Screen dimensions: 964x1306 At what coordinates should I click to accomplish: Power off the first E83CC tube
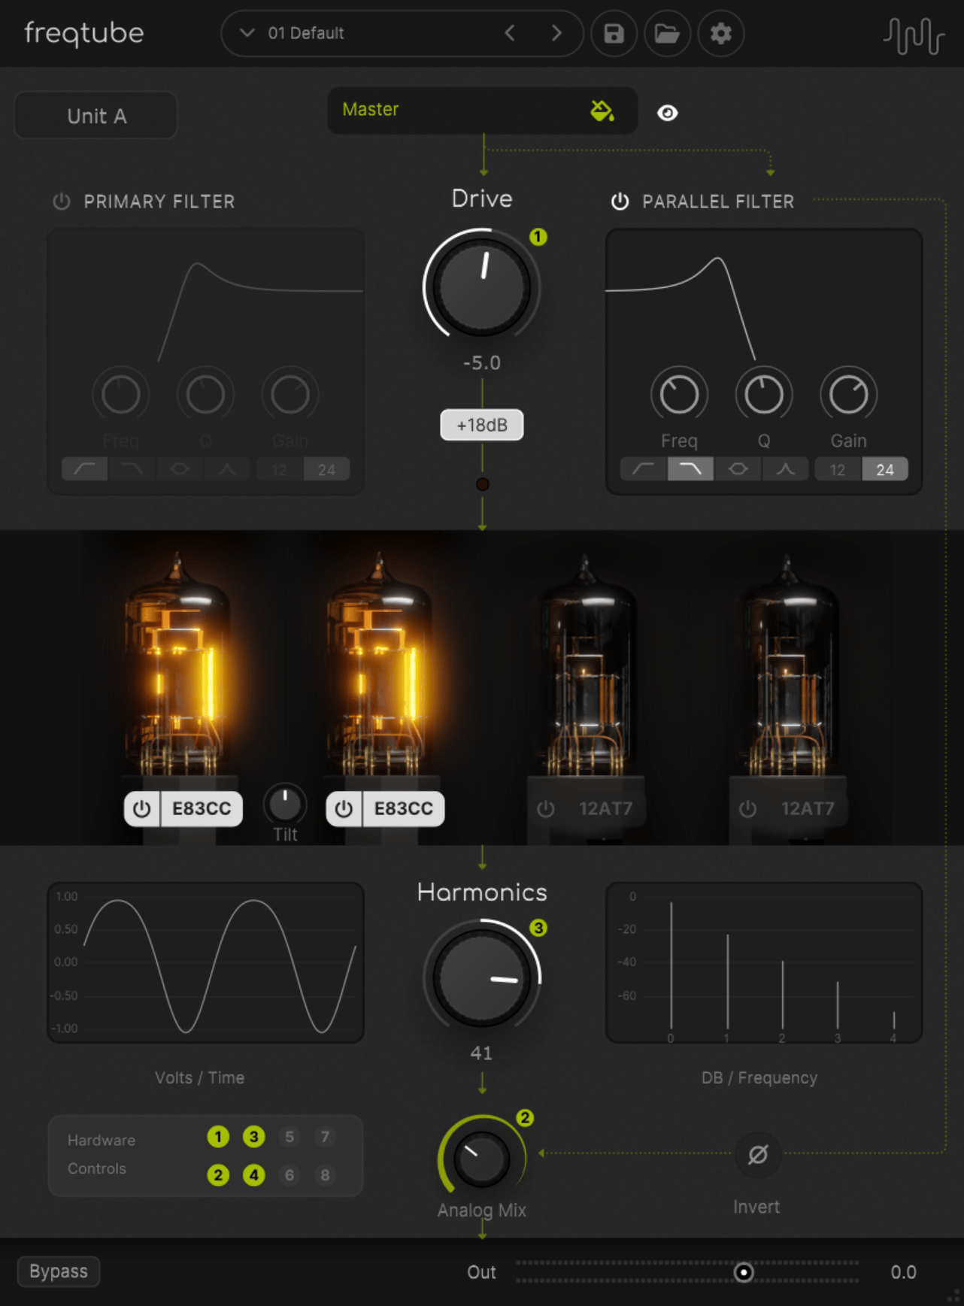142,809
